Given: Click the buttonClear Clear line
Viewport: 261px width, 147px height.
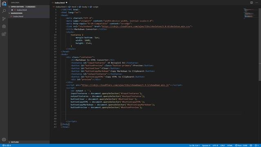Looking at the screenshot, I should [x=95, y=68].
